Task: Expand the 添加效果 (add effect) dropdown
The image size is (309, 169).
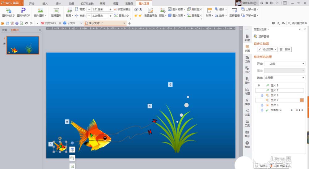Action: click(x=267, y=49)
